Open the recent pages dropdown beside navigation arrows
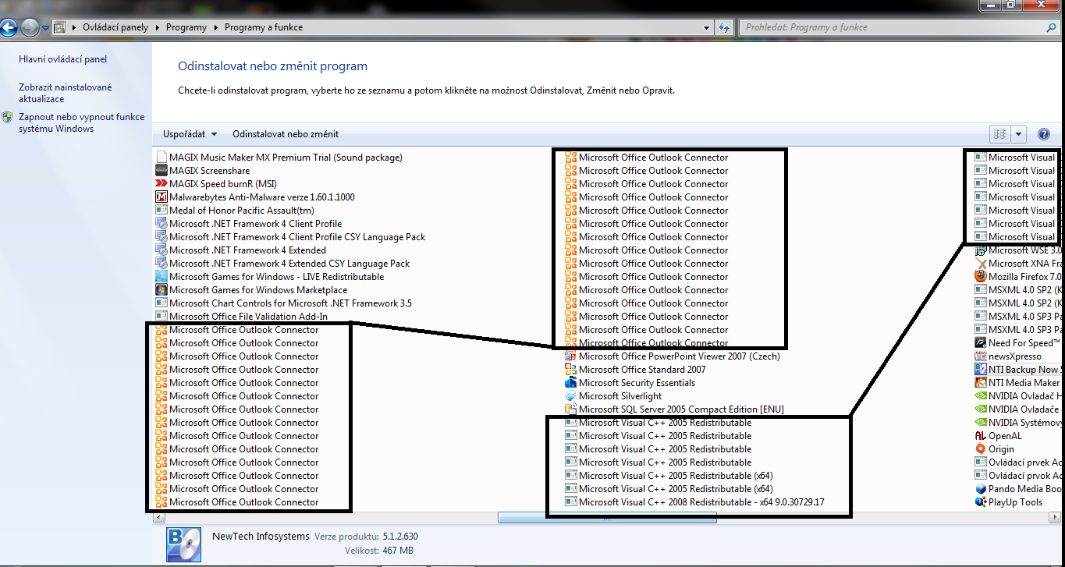The width and height of the screenshot is (1065, 567). [x=46, y=28]
